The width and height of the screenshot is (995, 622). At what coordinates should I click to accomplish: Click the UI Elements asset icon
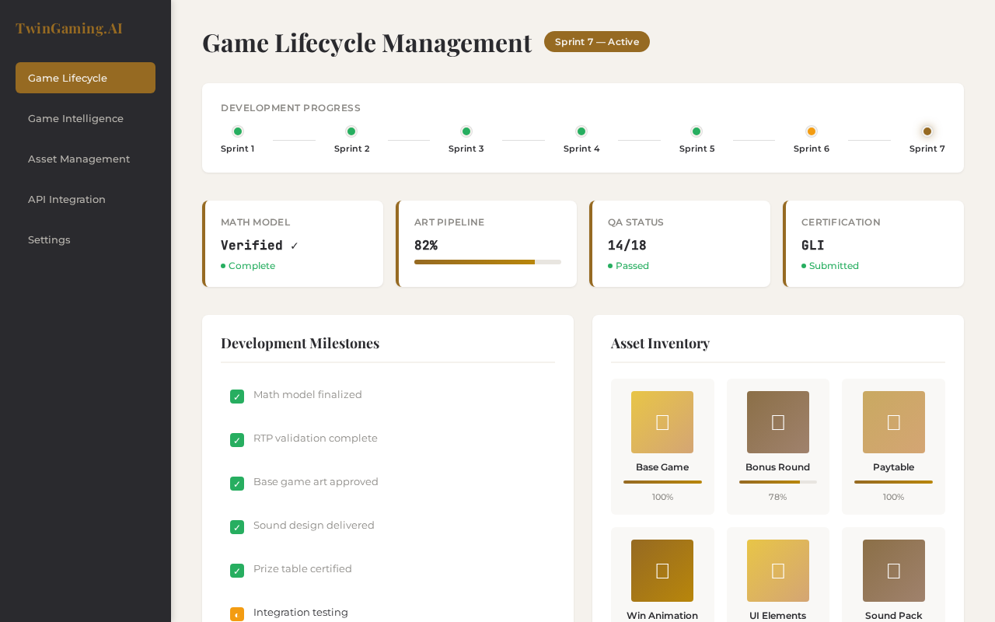pos(777,571)
